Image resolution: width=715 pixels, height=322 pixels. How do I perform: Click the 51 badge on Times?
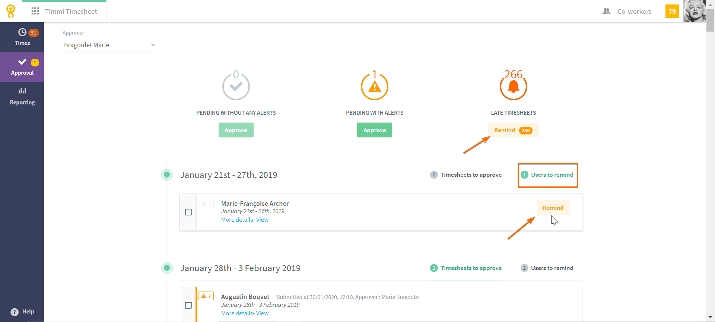pyautogui.click(x=34, y=33)
